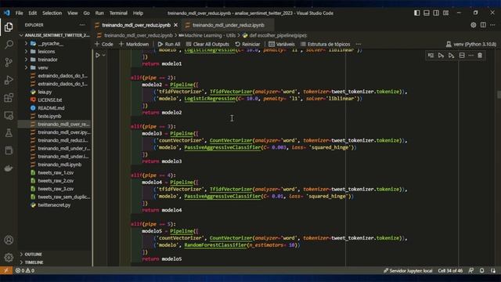Viewport: 501px width, 282px height.
Task: Open editor more actions ellipsis
Action: [x=492, y=25]
